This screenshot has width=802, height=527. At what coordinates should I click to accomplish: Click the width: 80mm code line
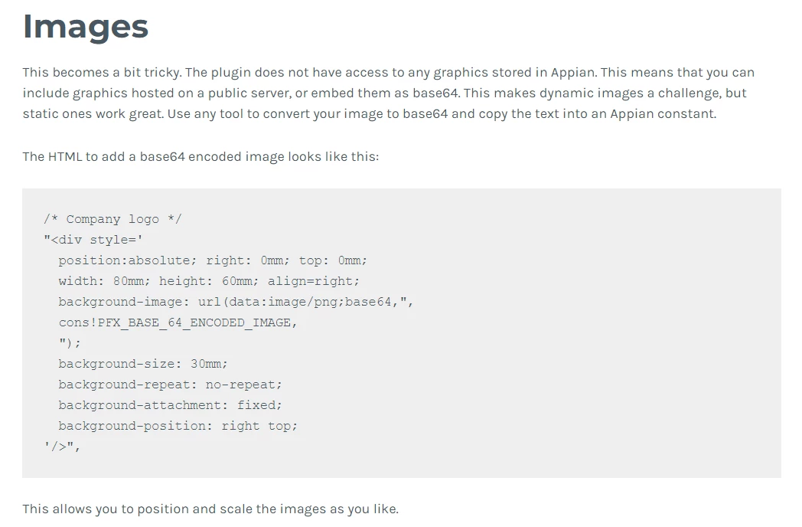(209, 281)
